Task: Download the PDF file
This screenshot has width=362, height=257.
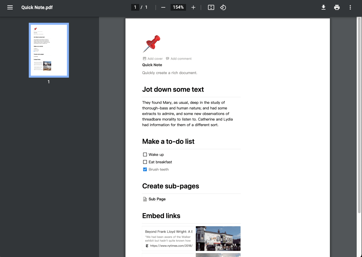Action: (x=324, y=7)
